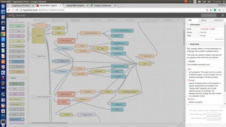The image size is (226, 127).
Task: Add a new flow tab with plus
Action: (183, 20)
